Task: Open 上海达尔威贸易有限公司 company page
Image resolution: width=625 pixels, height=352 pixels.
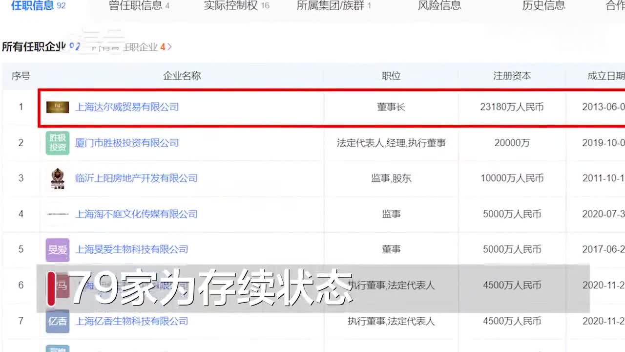Action: (x=127, y=107)
